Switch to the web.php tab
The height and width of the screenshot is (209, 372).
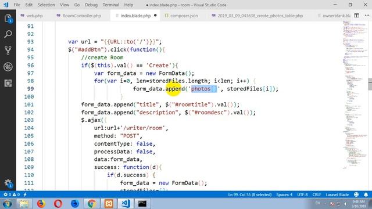[31, 16]
